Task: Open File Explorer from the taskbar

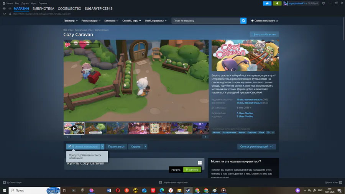Action: point(179,190)
